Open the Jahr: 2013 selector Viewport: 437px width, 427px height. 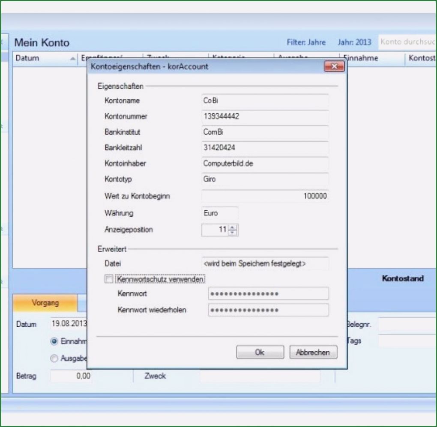click(x=354, y=42)
